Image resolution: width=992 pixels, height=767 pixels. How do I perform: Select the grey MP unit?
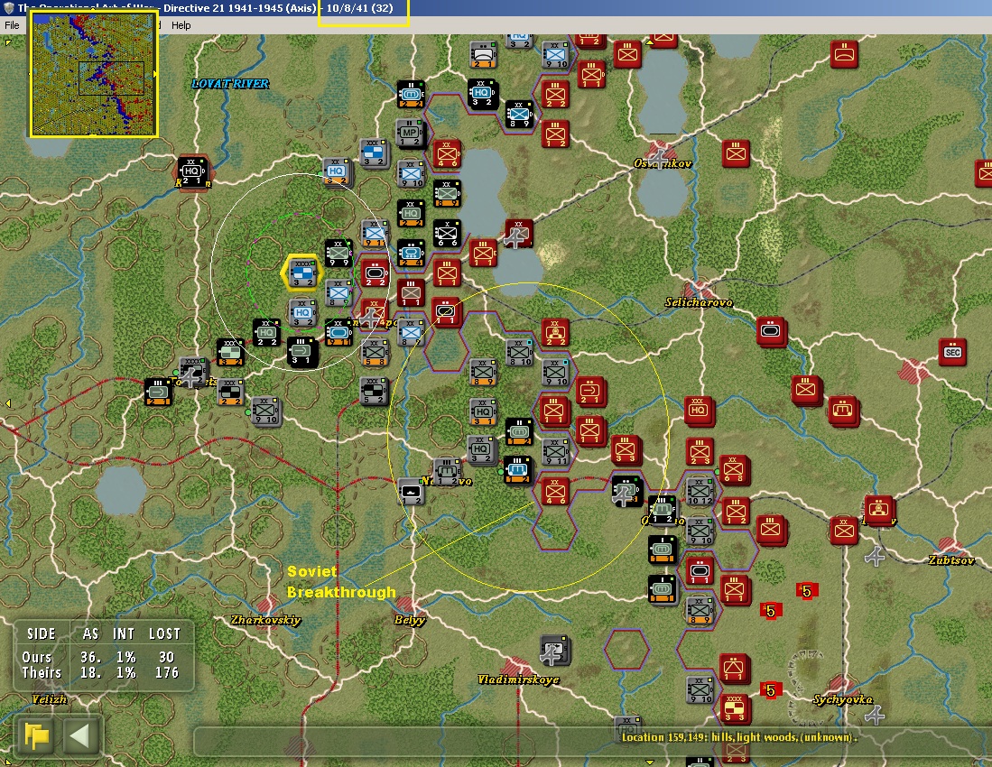(x=410, y=133)
